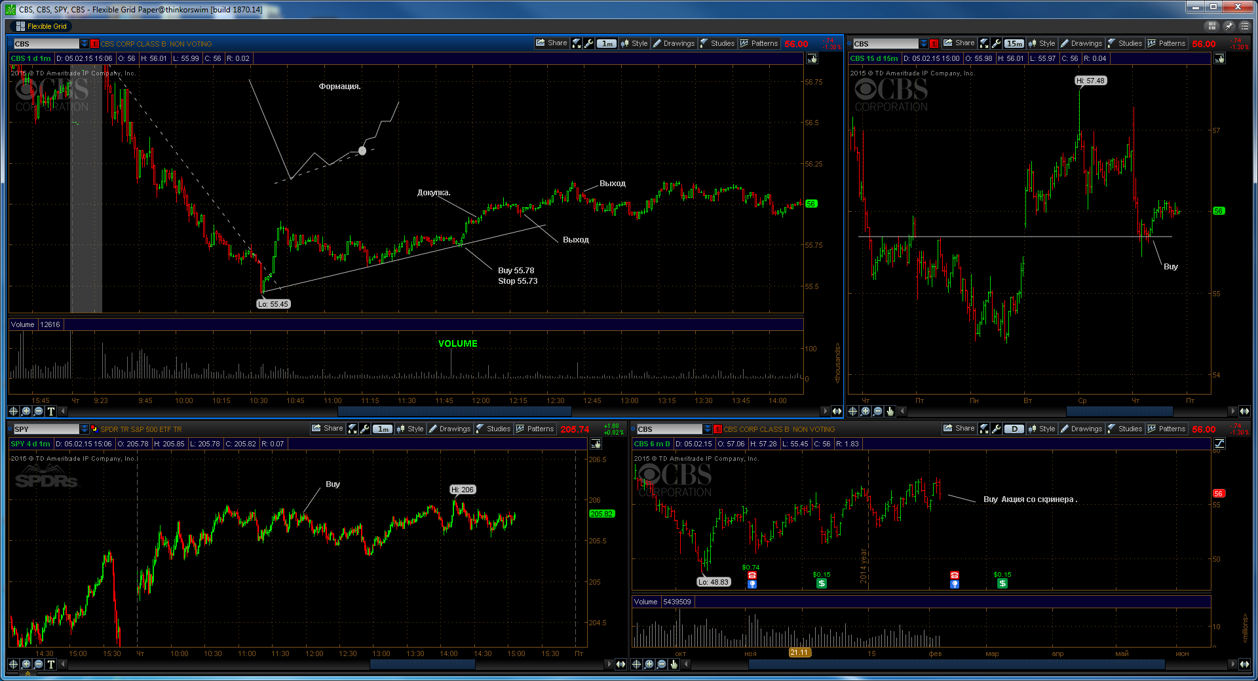Share the CBS 15m chart
Screen dimensions: 1258x681
[x=959, y=43]
